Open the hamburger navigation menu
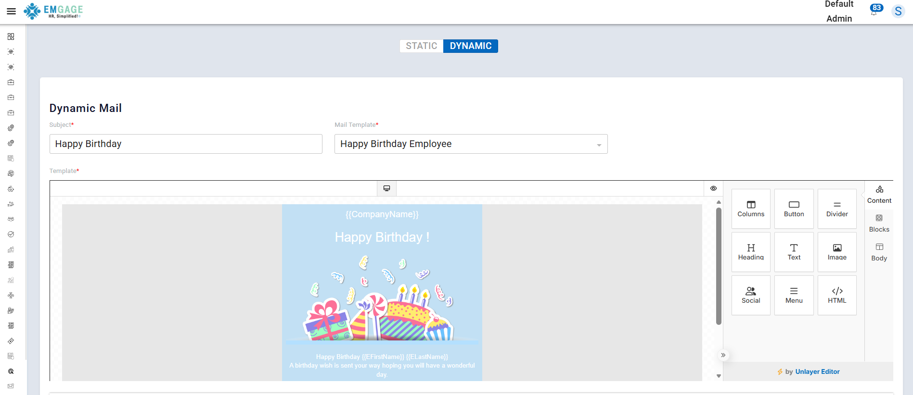The width and height of the screenshot is (913, 395). click(11, 11)
